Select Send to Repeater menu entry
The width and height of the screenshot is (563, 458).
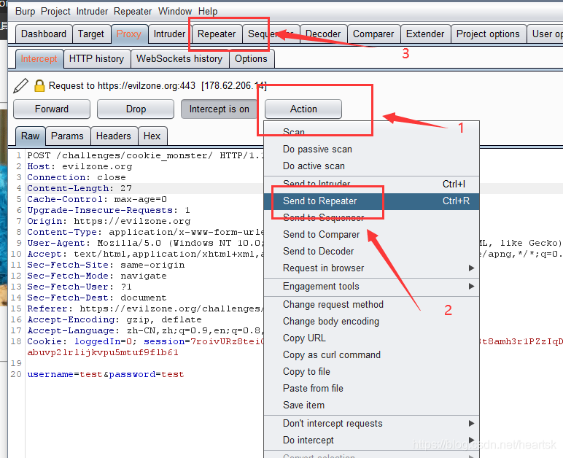click(372, 201)
